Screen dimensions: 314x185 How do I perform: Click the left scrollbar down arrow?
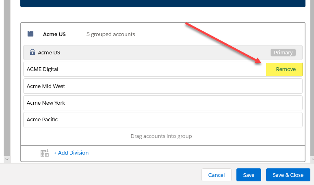(x=7, y=159)
